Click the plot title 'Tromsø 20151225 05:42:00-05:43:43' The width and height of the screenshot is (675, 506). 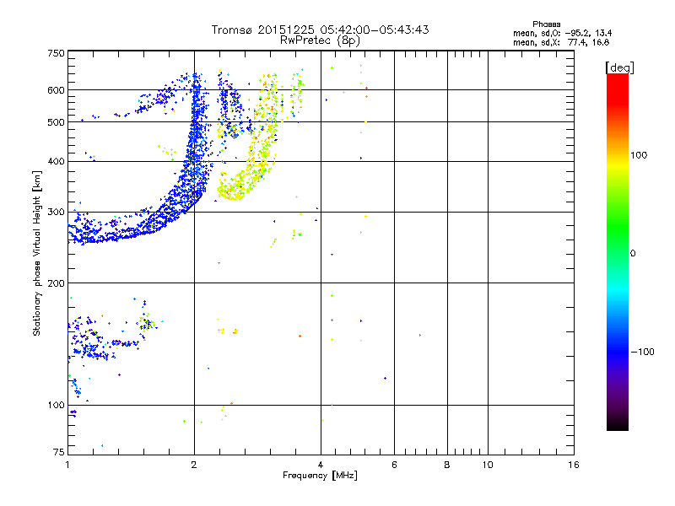pyautogui.click(x=320, y=30)
